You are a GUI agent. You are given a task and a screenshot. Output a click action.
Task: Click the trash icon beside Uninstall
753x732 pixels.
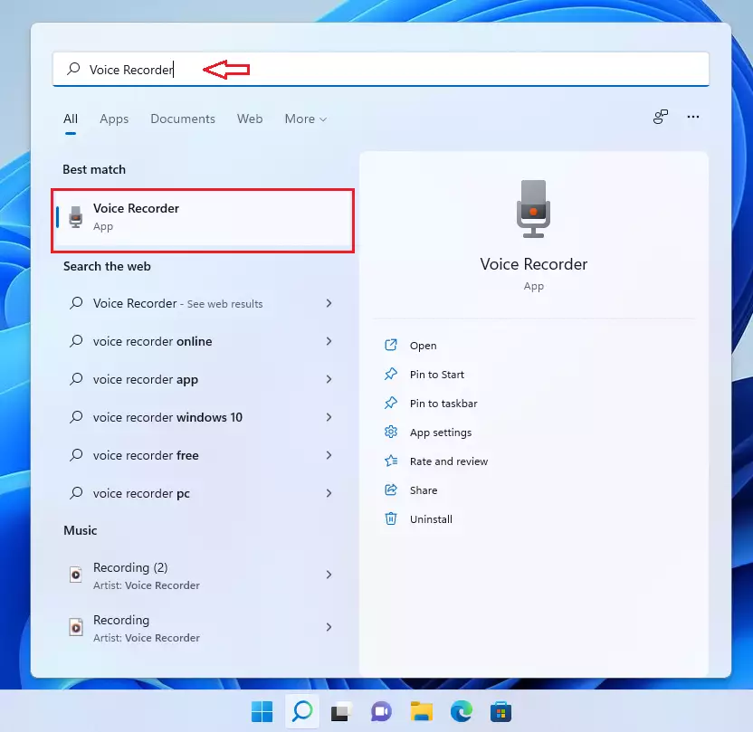click(x=391, y=518)
